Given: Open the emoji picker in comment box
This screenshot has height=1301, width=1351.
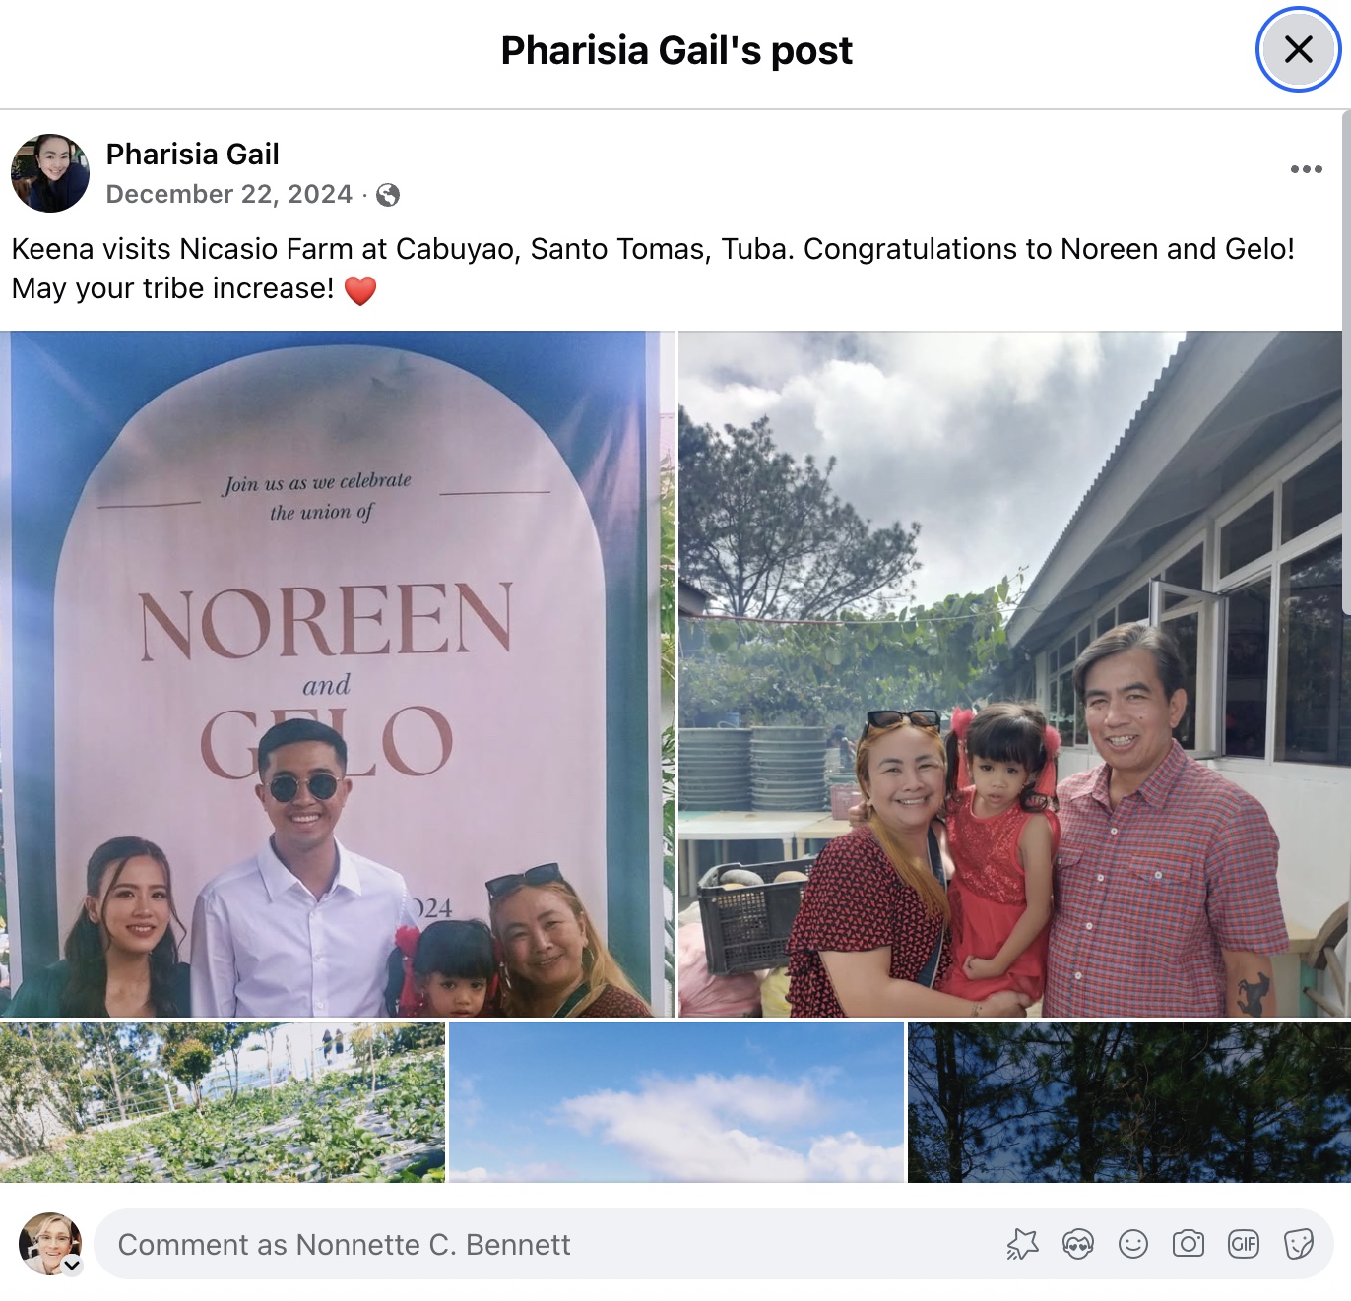Looking at the screenshot, I should 1133,1245.
